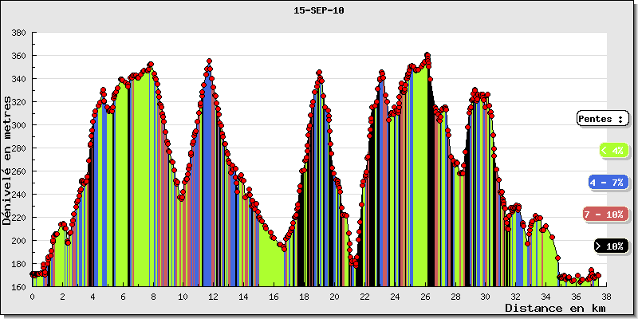The height and width of the screenshot is (319, 638).
Task: Select the black "> 10%" legend entry
Action: click(611, 246)
